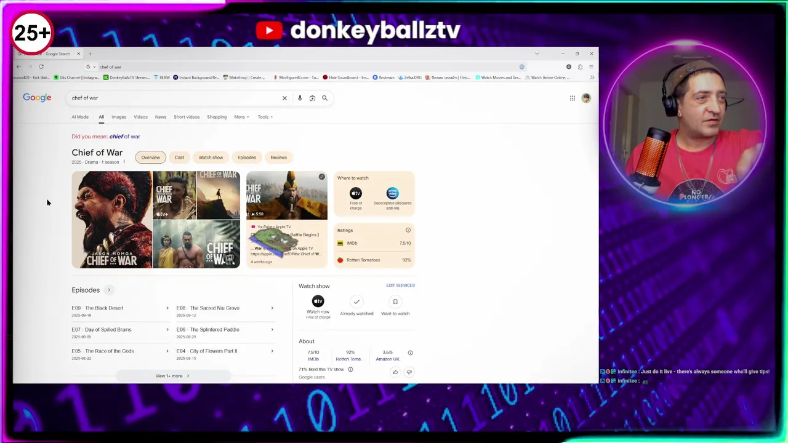Switch to Short videos tab
Viewport: 788px width, 443px height.
tap(187, 117)
